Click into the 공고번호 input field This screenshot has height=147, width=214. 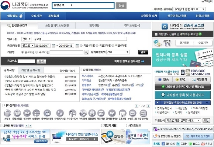[26, 61]
